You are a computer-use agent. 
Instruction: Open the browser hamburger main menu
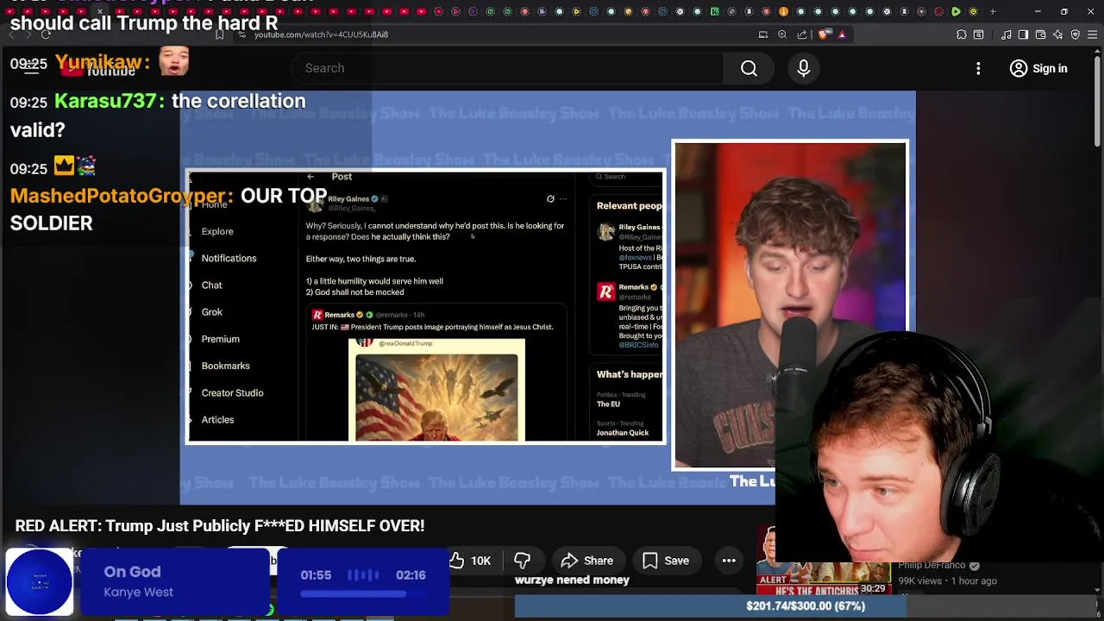[x=1093, y=34]
